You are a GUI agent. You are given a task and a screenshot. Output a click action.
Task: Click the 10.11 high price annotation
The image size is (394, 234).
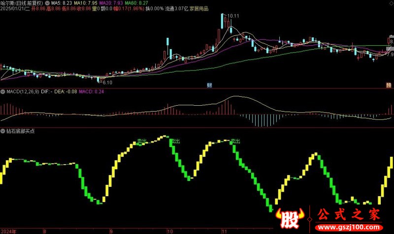[x=233, y=16]
